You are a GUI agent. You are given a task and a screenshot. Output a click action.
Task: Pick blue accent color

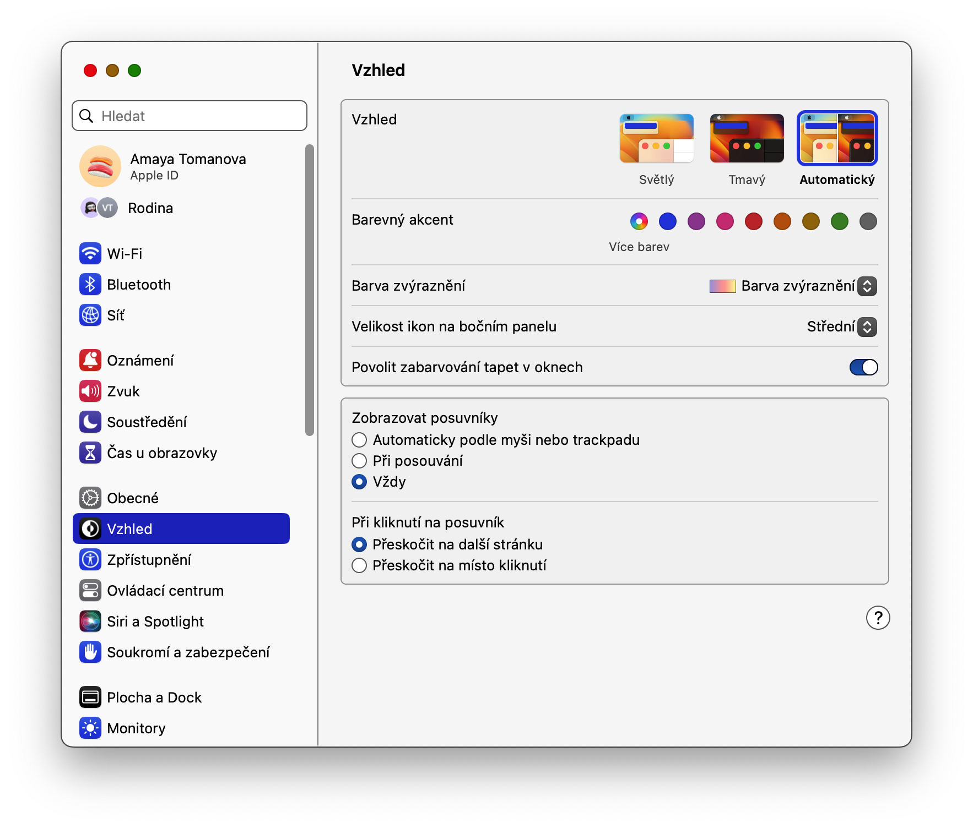668,221
